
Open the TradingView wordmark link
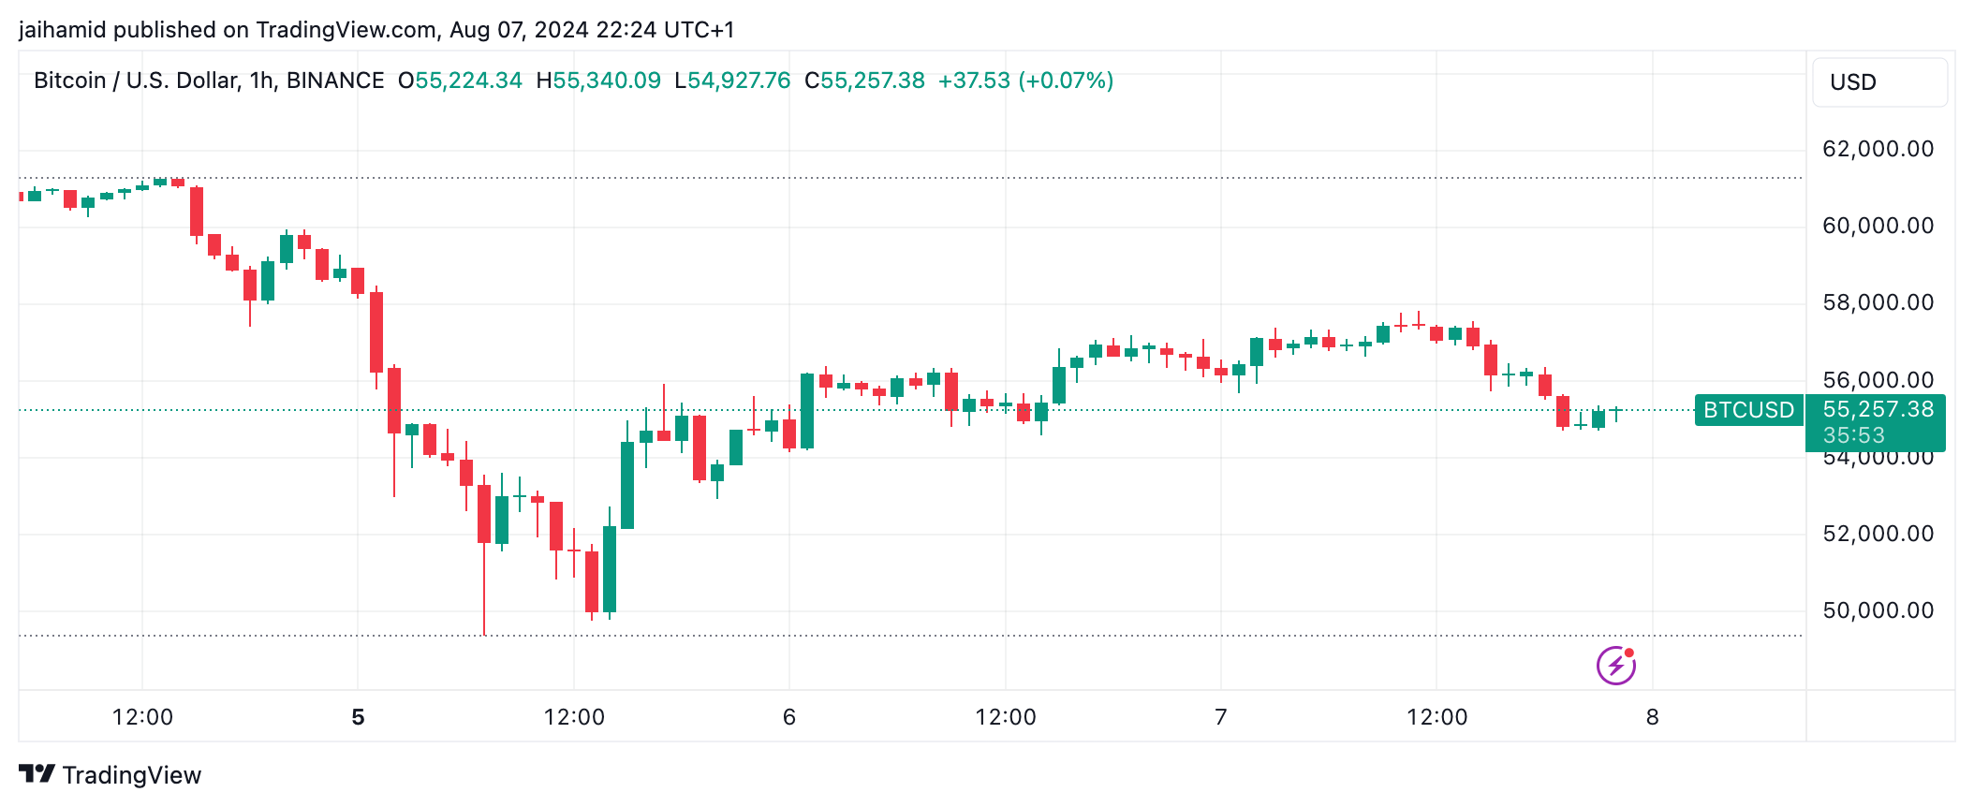point(132,775)
